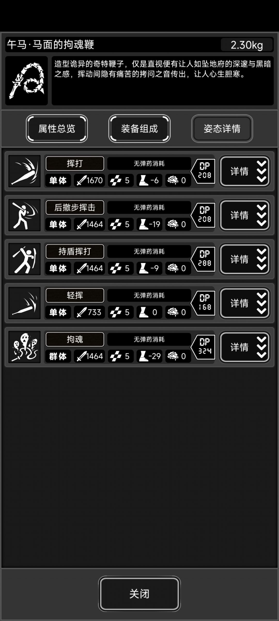Click the 2.30kg weight label
Screen dimensions: 279x621
pos(247,45)
